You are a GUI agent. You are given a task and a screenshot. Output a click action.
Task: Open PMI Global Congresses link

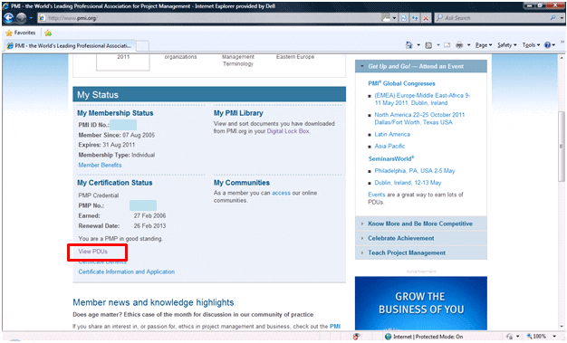point(401,83)
